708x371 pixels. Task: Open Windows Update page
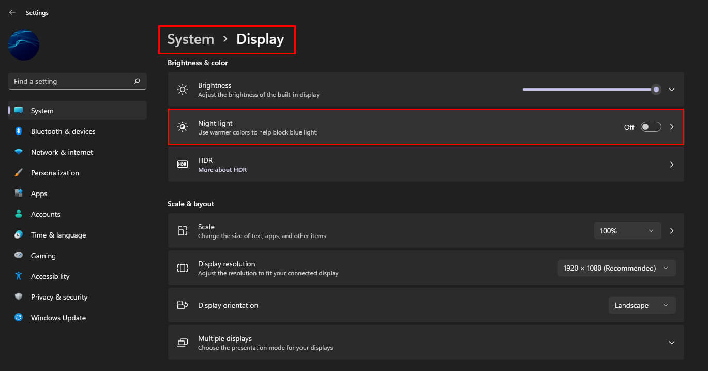78,318
